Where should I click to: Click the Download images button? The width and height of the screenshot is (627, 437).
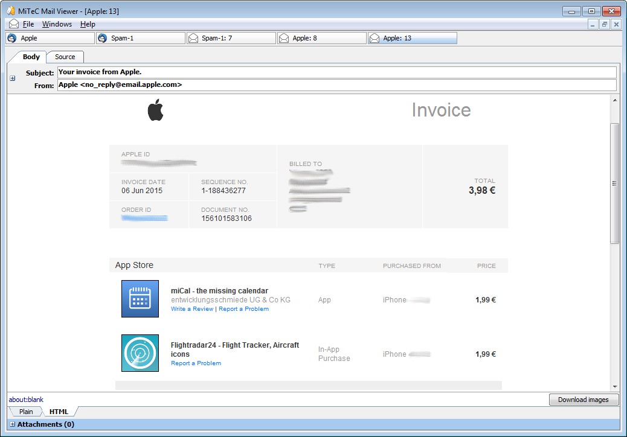coord(584,400)
